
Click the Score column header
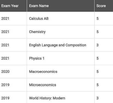click(101, 6)
